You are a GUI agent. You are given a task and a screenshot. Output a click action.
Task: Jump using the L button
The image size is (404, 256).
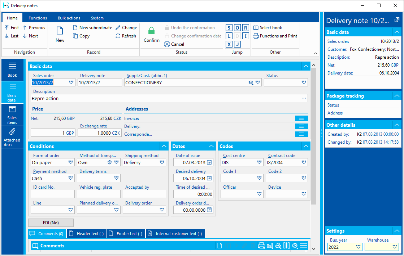229,36
